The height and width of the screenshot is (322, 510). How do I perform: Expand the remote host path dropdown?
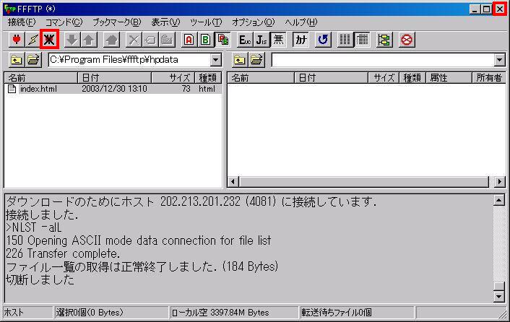click(x=499, y=60)
